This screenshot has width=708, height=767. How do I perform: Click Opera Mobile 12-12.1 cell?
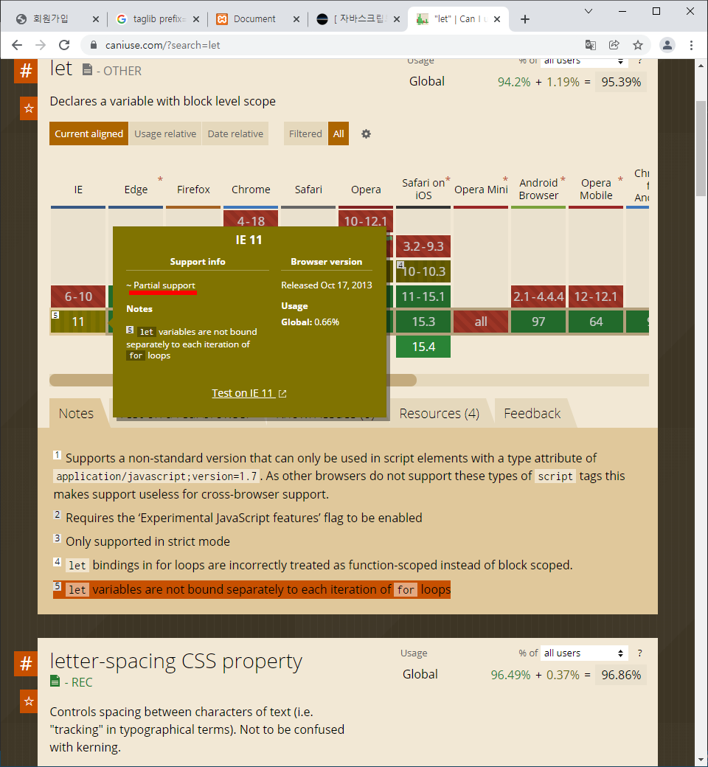[596, 296]
